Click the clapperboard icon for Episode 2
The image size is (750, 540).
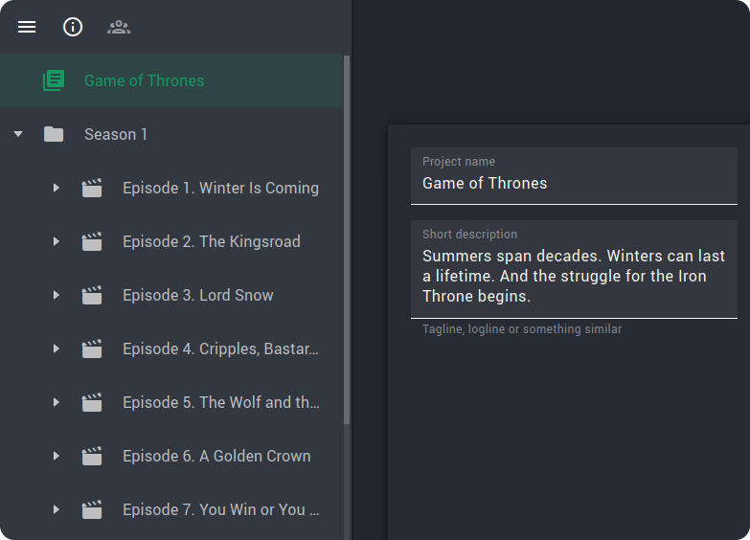[92, 241]
